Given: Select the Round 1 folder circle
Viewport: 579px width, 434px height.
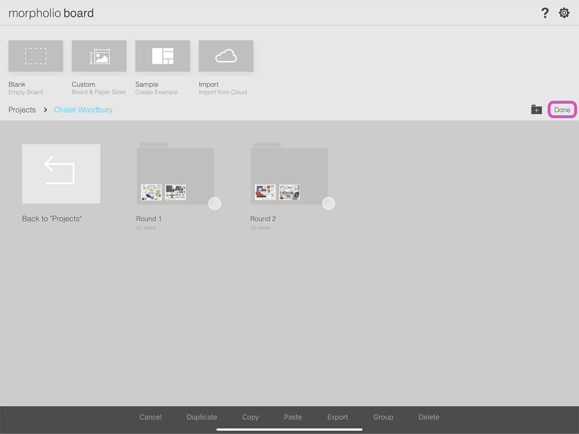Looking at the screenshot, I should click(x=215, y=203).
